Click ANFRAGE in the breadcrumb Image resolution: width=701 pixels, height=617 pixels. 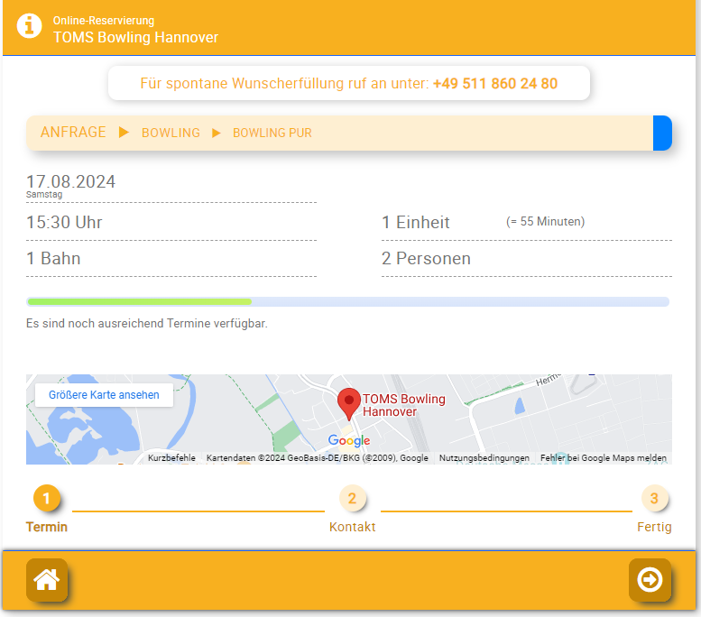[x=73, y=133]
